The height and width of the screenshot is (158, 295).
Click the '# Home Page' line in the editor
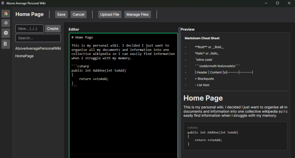pos(82,37)
